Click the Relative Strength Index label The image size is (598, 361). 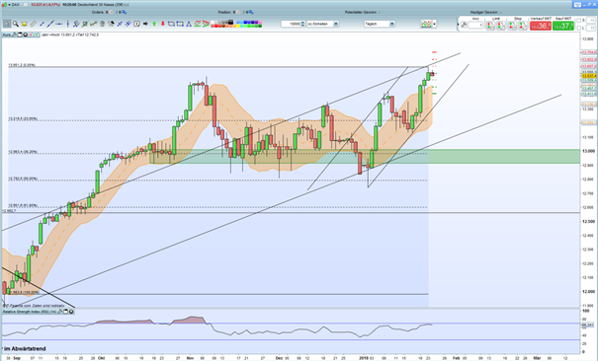coord(30,312)
